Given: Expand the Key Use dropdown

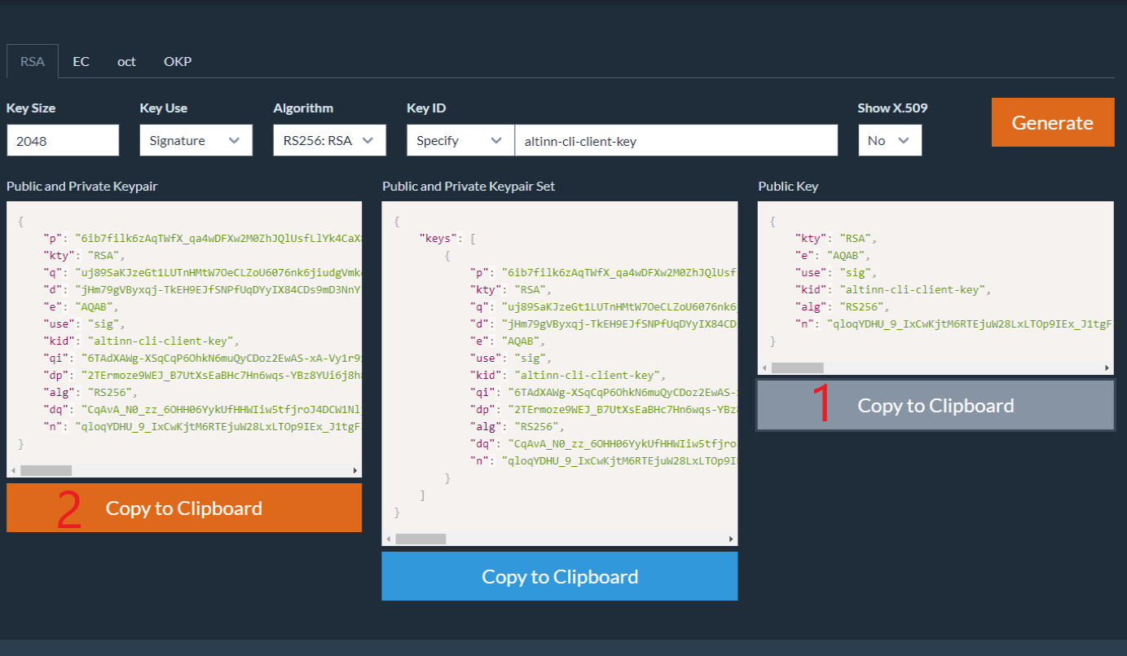Looking at the screenshot, I should point(196,140).
